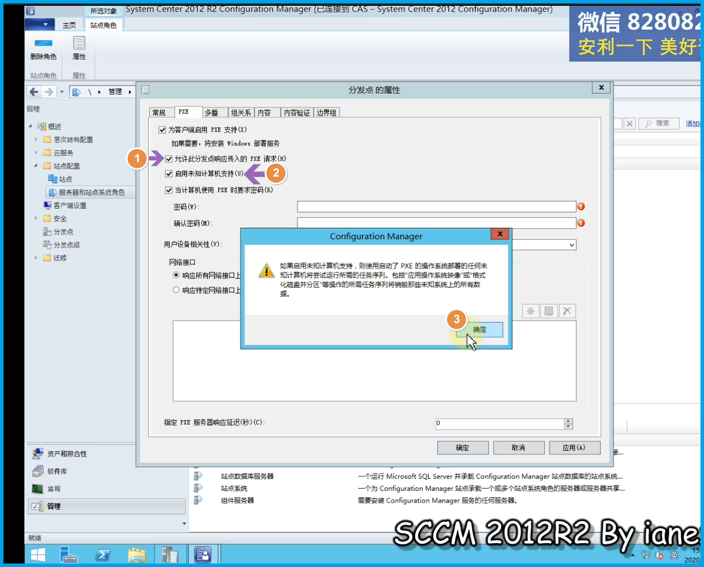Click 取消 in the properties dialog
The height and width of the screenshot is (567, 704).
(x=518, y=448)
